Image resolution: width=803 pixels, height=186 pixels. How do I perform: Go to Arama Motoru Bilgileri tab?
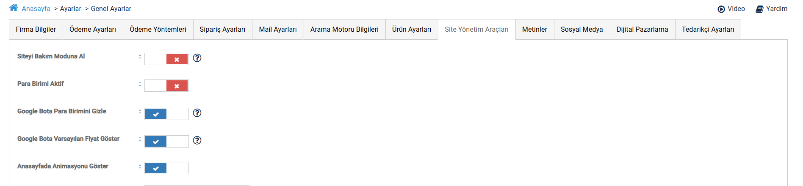344,30
